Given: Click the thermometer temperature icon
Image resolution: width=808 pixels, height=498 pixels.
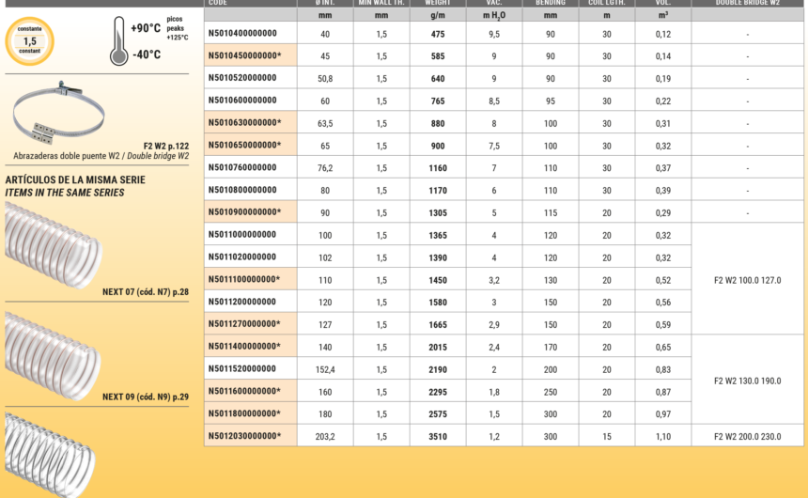Looking at the screenshot, I should pyautogui.click(x=118, y=41).
